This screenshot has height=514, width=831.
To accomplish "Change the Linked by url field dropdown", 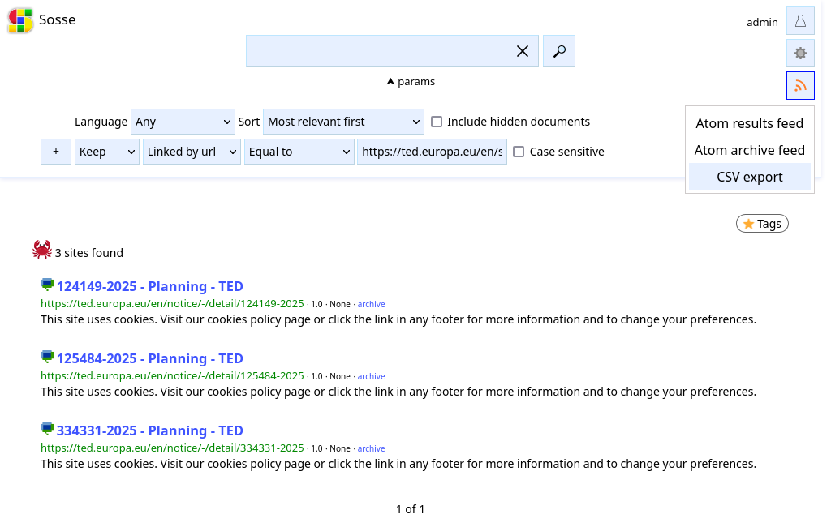I will tap(192, 152).
